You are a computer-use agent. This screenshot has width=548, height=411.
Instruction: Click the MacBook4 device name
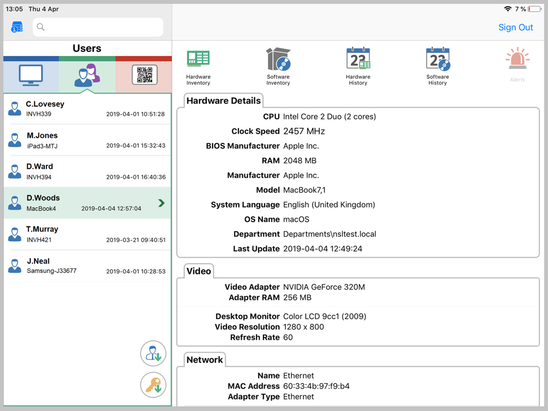point(41,209)
